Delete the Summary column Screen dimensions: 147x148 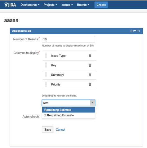(x=90, y=75)
